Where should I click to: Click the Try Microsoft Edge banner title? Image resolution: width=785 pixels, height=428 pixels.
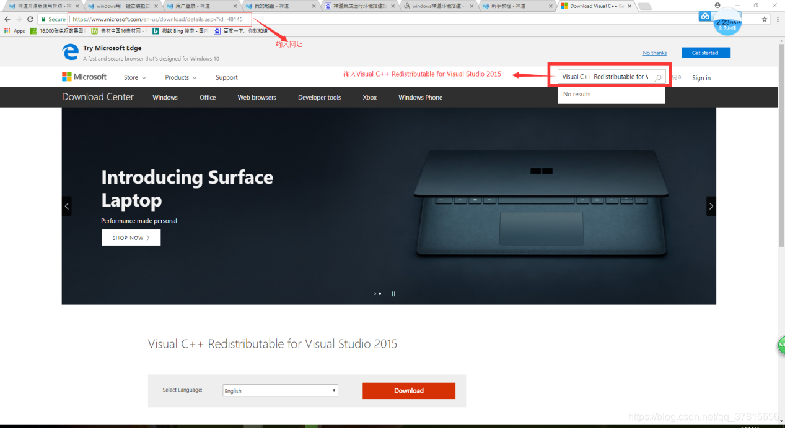(112, 48)
